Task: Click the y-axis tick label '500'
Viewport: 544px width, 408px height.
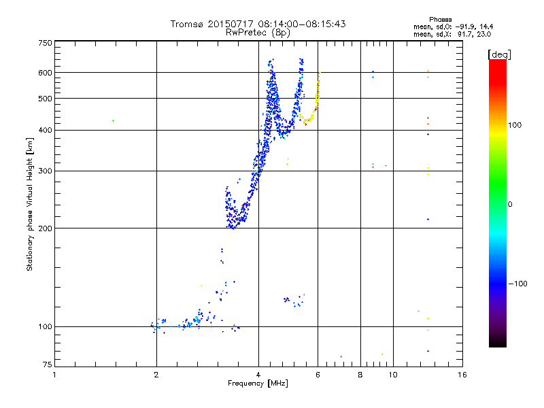Action: (x=45, y=99)
